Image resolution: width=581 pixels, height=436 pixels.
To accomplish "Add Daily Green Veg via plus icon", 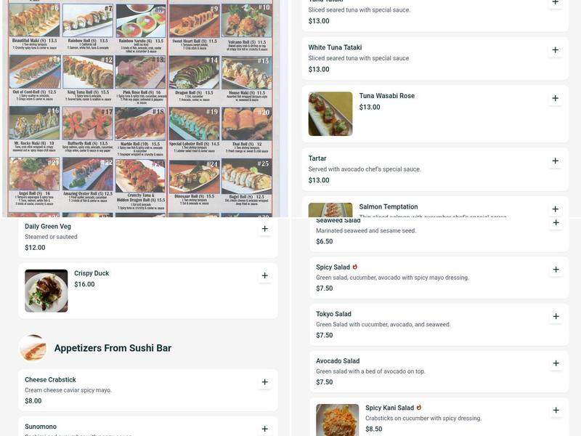I will point(264,229).
